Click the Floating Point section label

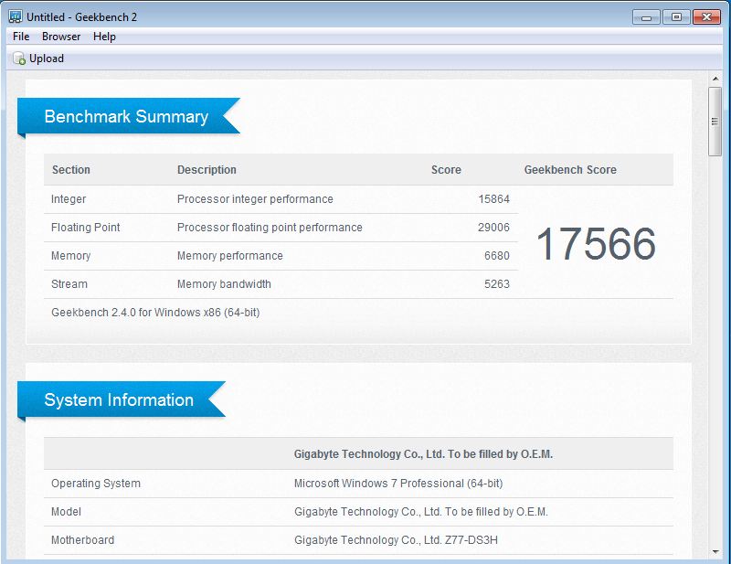85,228
